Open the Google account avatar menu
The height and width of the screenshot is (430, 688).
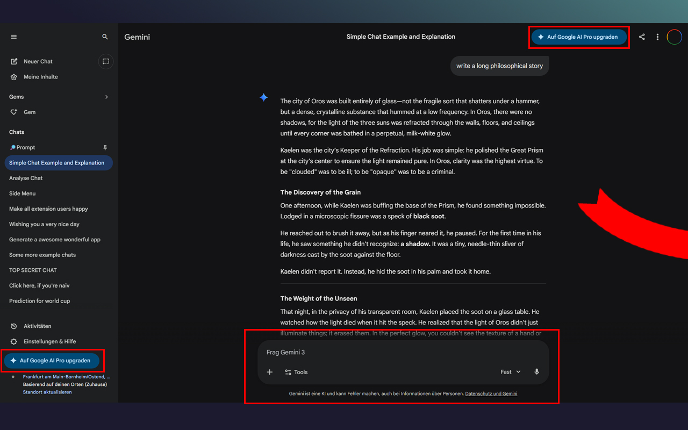pyautogui.click(x=675, y=37)
